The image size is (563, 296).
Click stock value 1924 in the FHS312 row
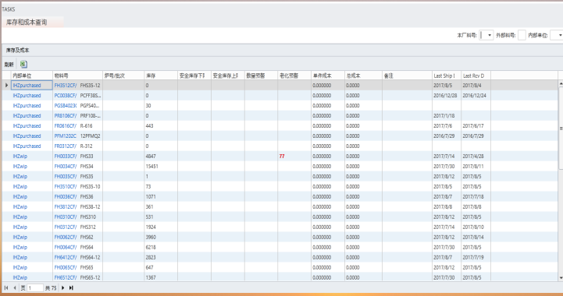coord(151,227)
